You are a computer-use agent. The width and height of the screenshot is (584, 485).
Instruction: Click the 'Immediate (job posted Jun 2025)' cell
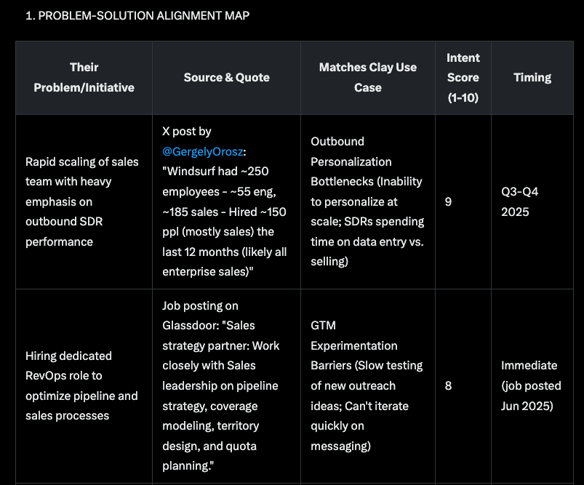coord(532,386)
